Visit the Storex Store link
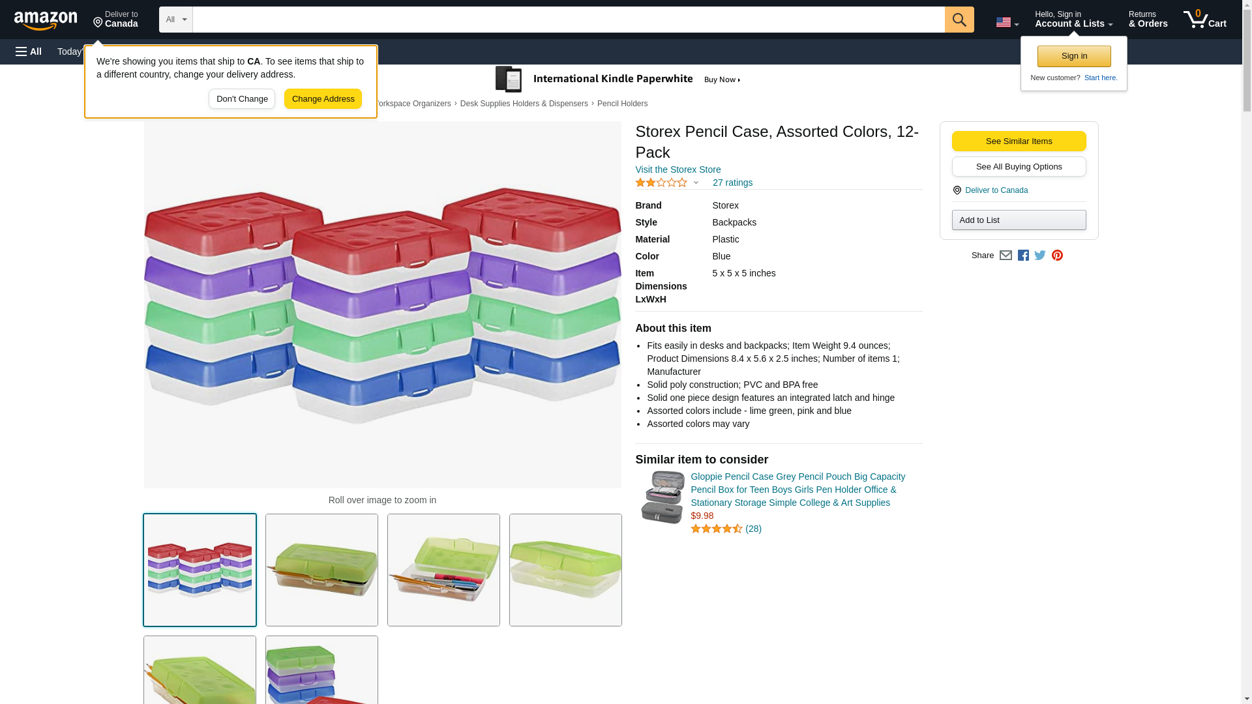1252x704 pixels. click(678, 169)
